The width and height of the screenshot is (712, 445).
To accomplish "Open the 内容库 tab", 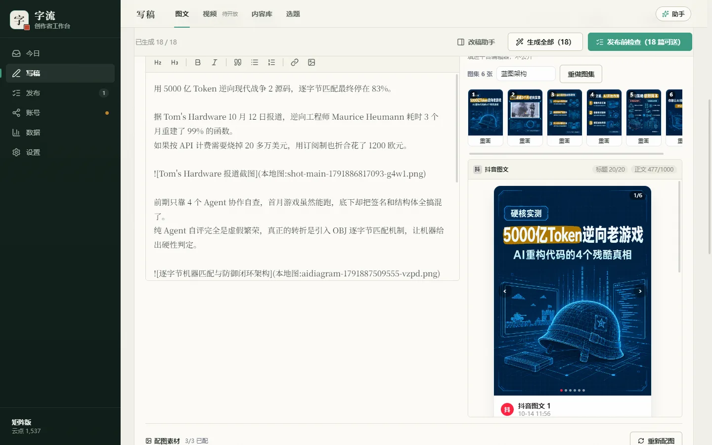I will (x=262, y=14).
